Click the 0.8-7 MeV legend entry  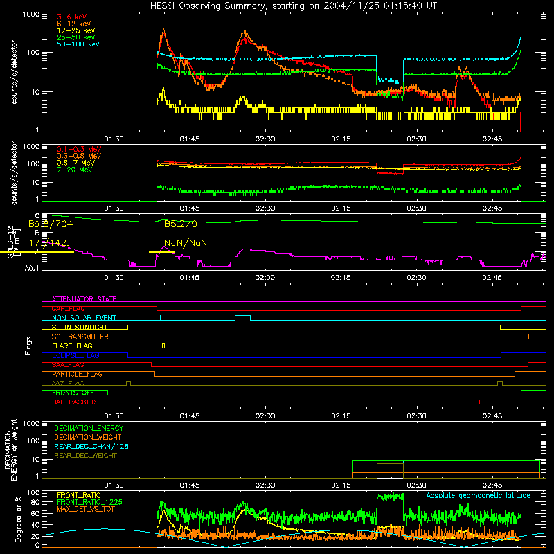click(75, 163)
